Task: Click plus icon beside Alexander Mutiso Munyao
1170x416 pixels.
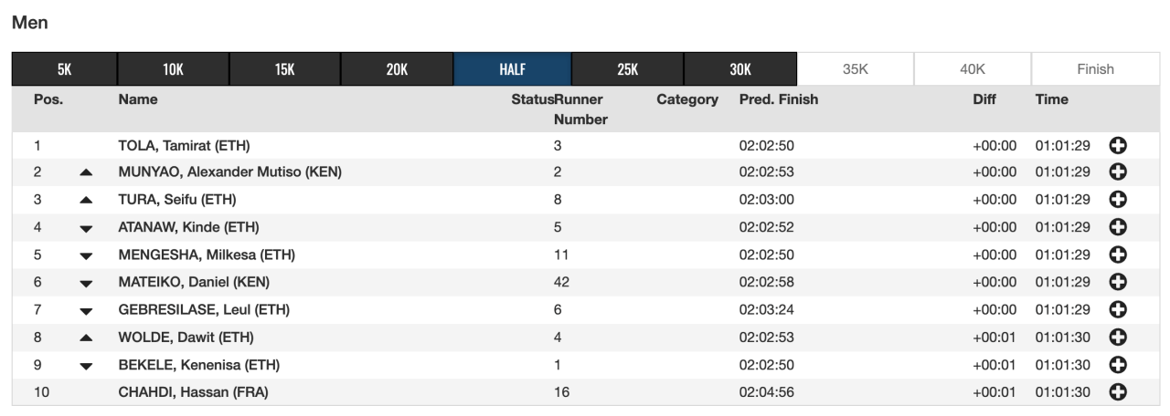Action: tap(1117, 172)
